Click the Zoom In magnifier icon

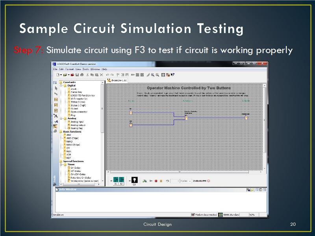pyautogui.click(x=153, y=74)
